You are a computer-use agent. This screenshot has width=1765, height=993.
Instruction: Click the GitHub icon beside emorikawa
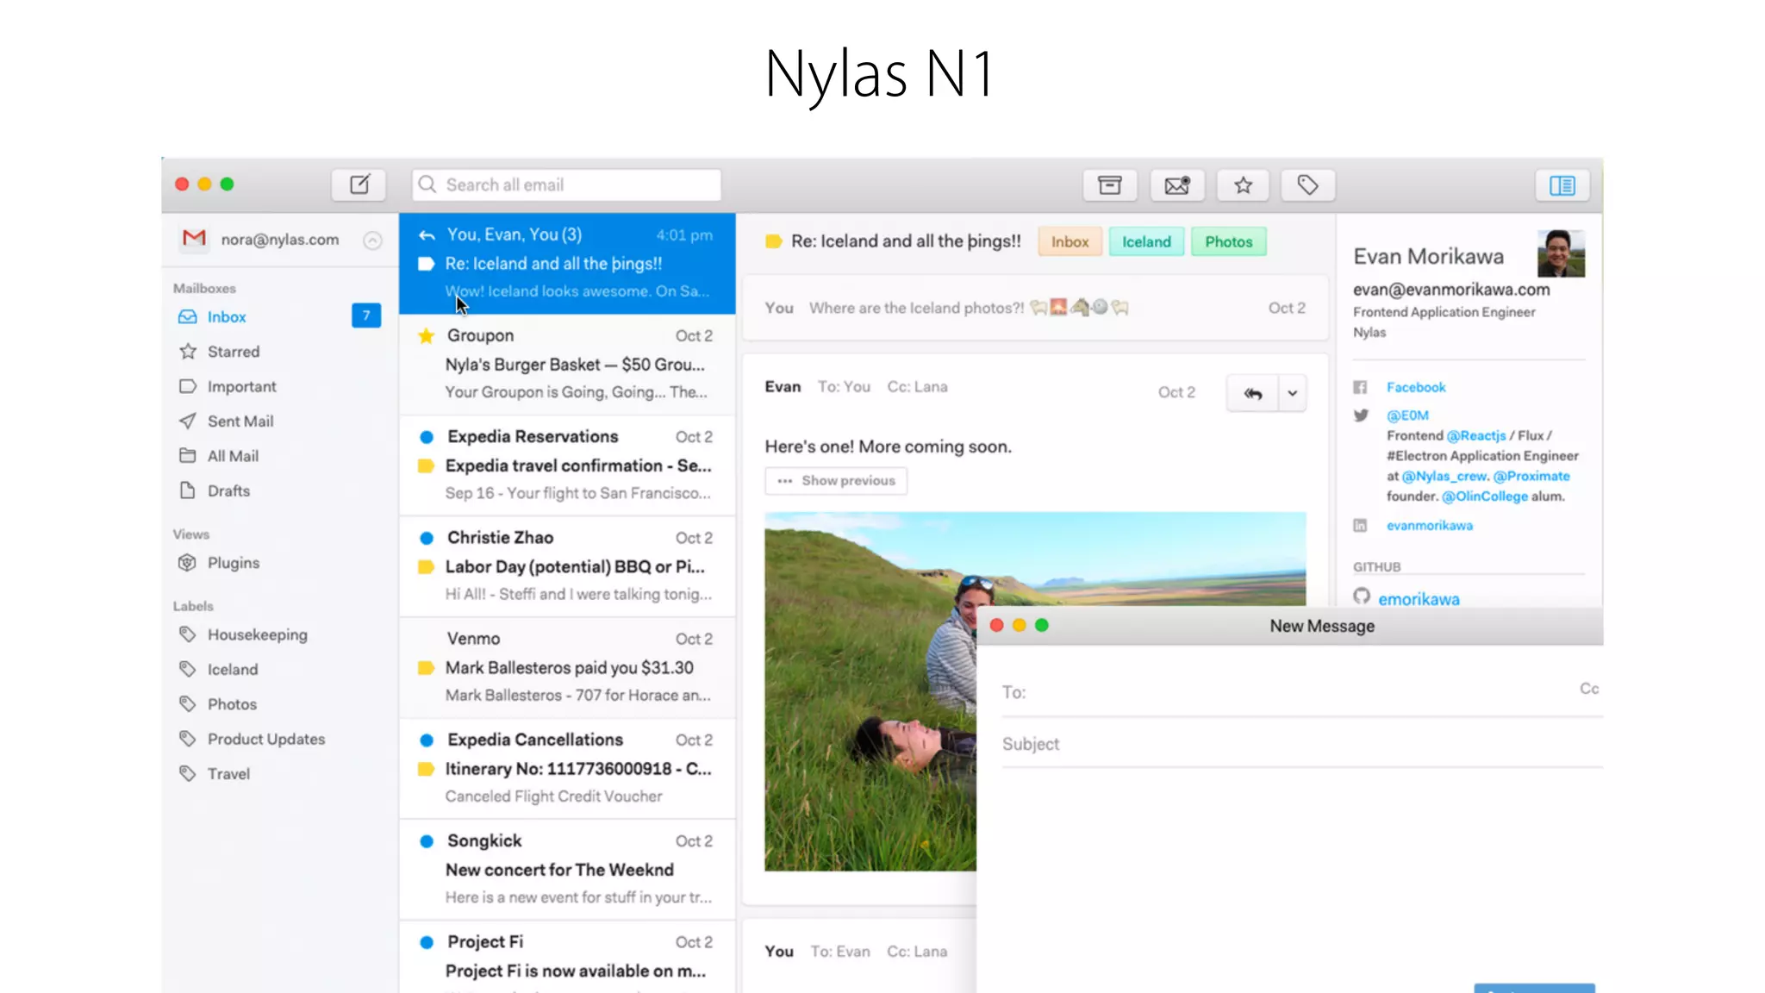tap(1362, 596)
